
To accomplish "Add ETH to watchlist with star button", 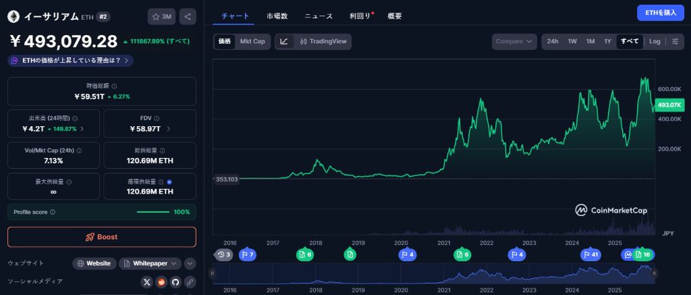I will coord(162,17).
